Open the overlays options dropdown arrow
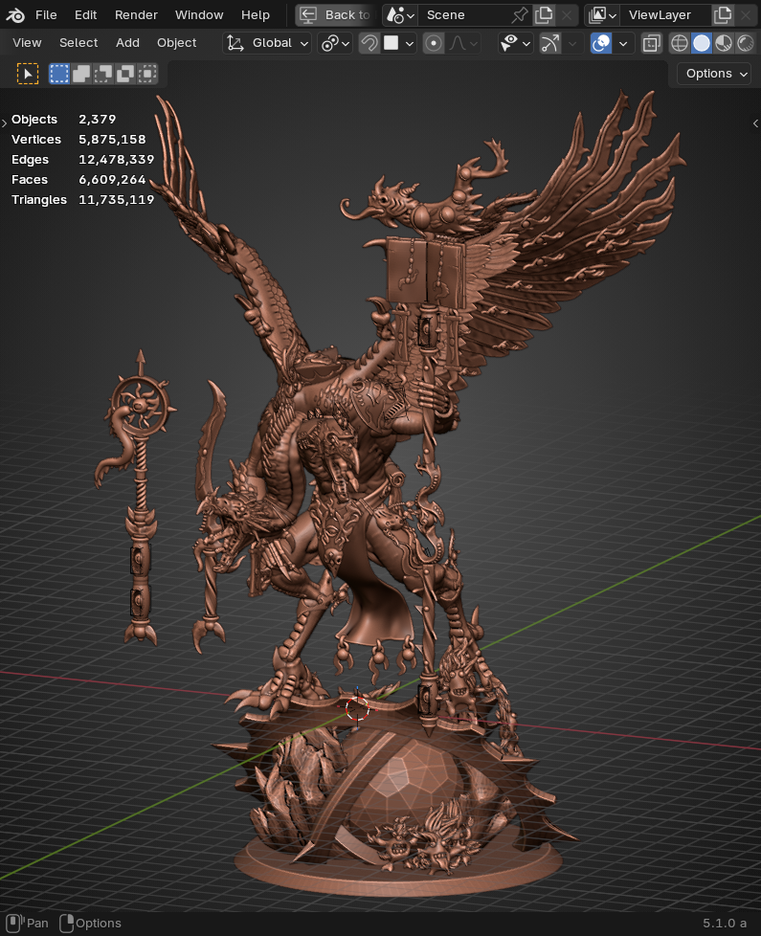761x936 pixels. 622,43
